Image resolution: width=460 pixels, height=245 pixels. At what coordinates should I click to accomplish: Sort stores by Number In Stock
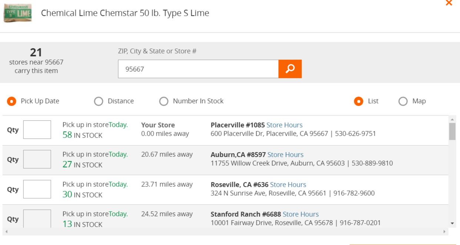pos(164,101)
